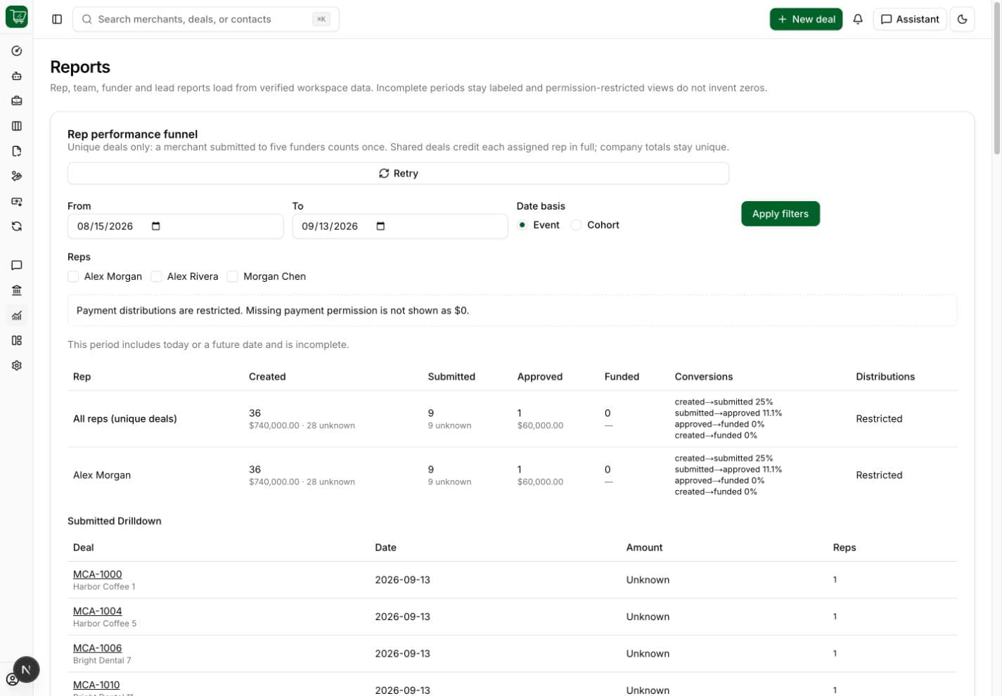
Task: Open the bank building icon in sidebar
Action: [x=17, y=290]
